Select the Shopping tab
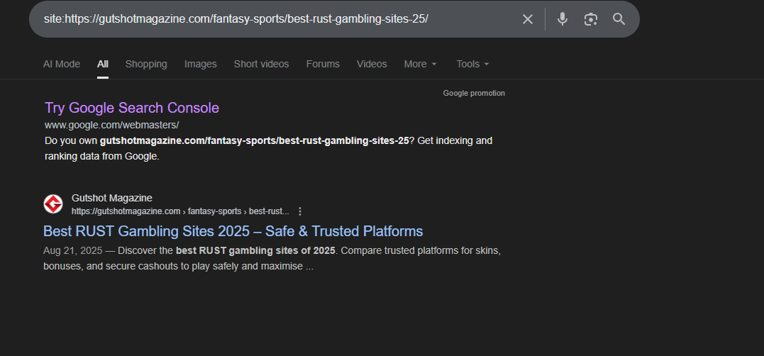 point(146,65)
